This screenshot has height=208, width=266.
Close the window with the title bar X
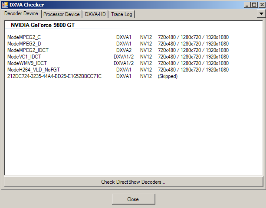(262, 5)
